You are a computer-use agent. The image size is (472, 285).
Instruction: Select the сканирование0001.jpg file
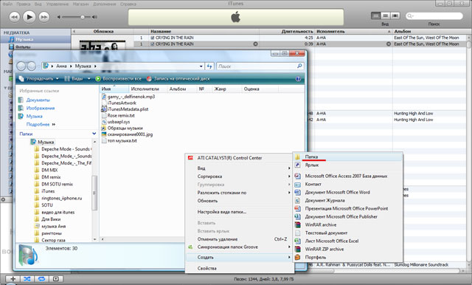click(x=130, y=134)
